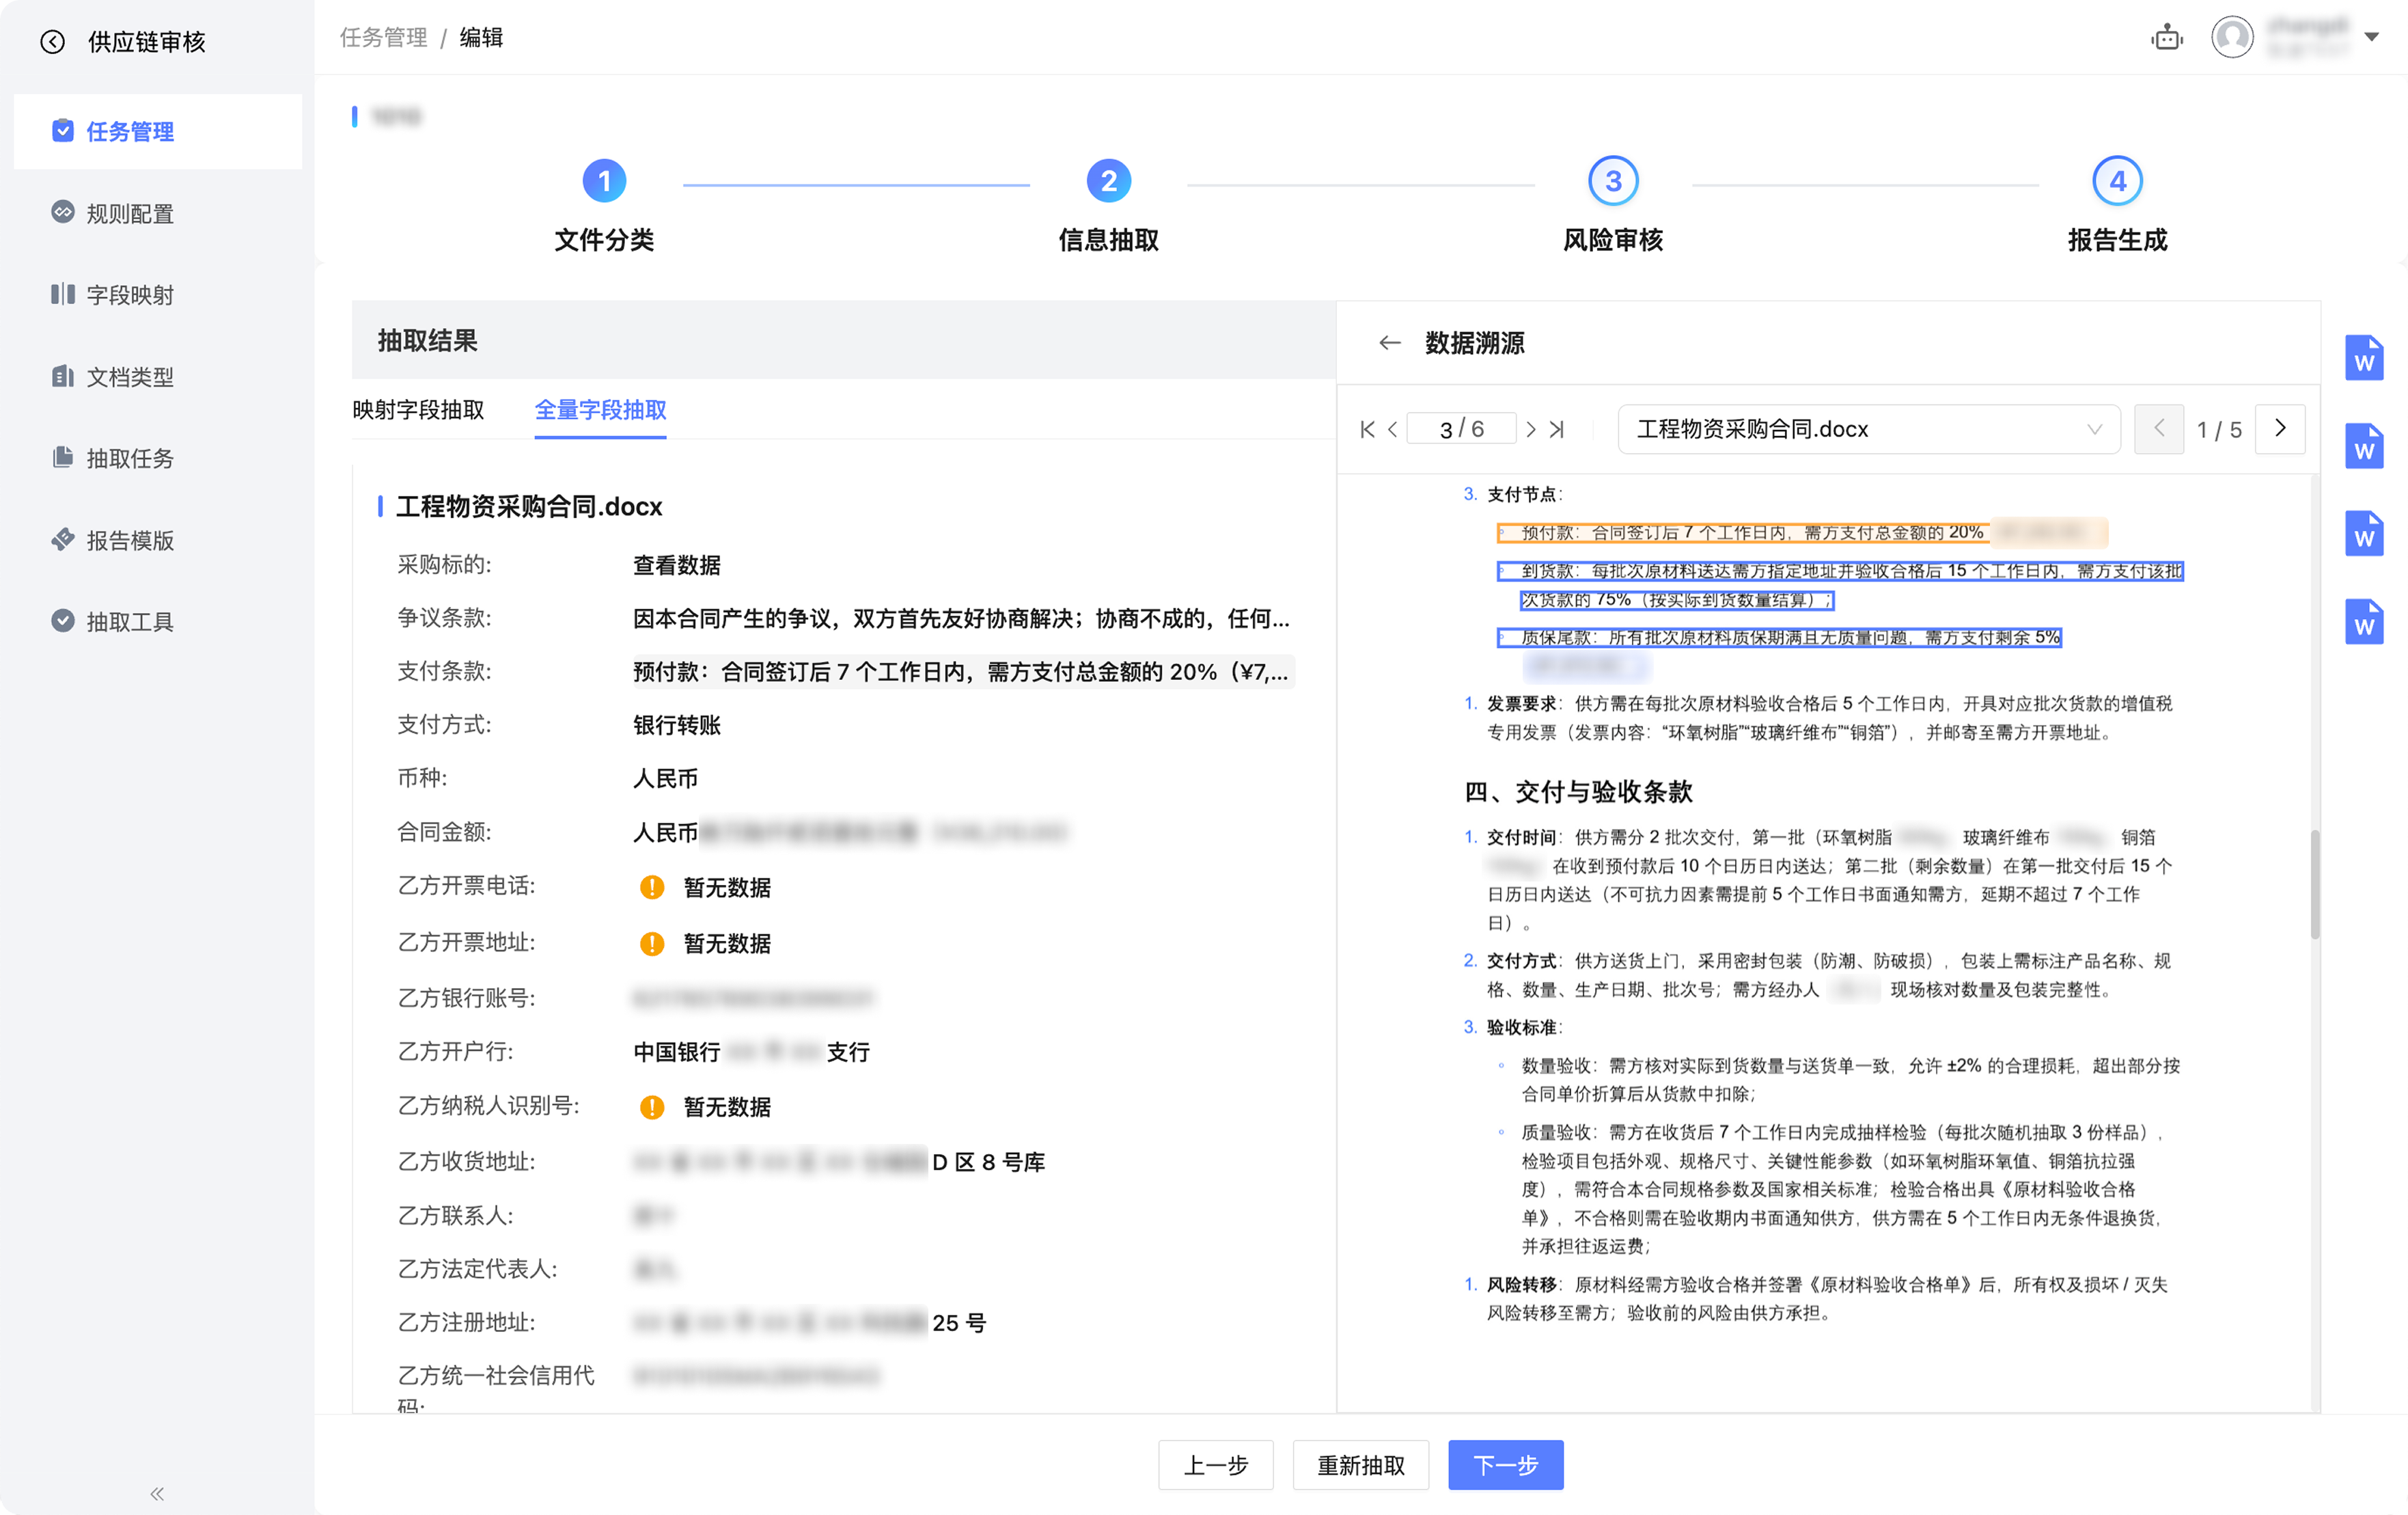Click the 任务管理 checkbox icon in sidebar
2408x1515 pixels.
[x=63, y=131]
